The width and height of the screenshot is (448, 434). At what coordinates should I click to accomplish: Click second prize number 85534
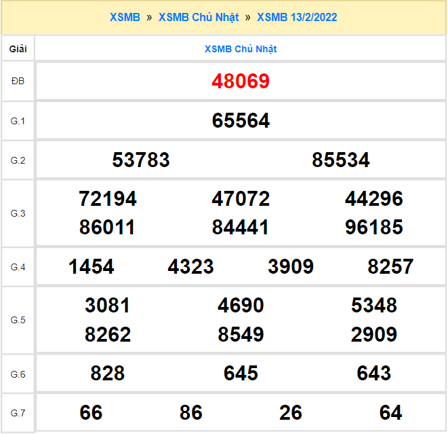pyautogui.click(x=341, y=160)
